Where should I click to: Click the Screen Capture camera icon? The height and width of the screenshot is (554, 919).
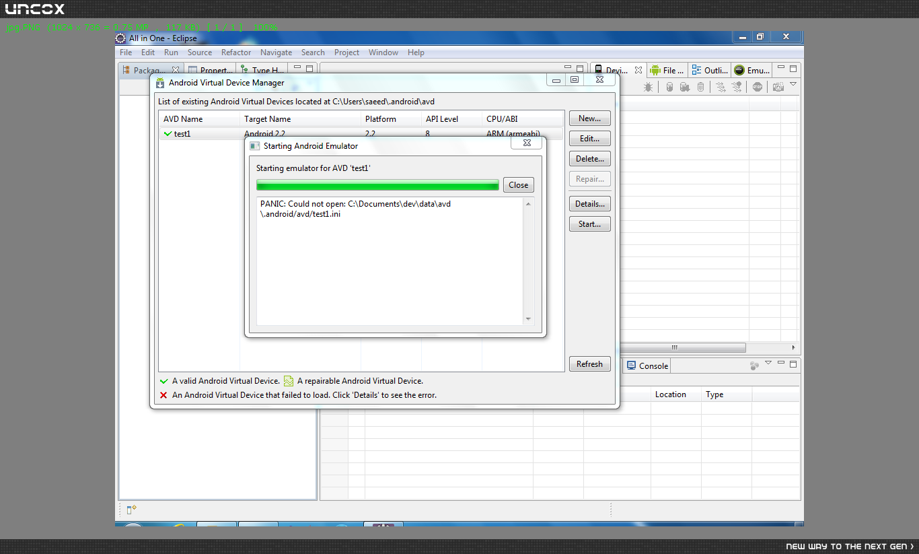coord(778,87)
